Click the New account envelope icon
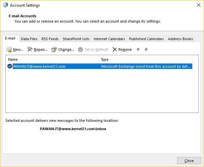This screenshot has height=167, width=204. [9, 49]
